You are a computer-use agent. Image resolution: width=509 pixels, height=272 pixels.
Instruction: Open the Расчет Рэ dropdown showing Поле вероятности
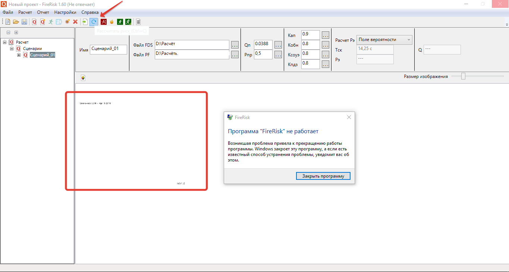coord(384,40)
